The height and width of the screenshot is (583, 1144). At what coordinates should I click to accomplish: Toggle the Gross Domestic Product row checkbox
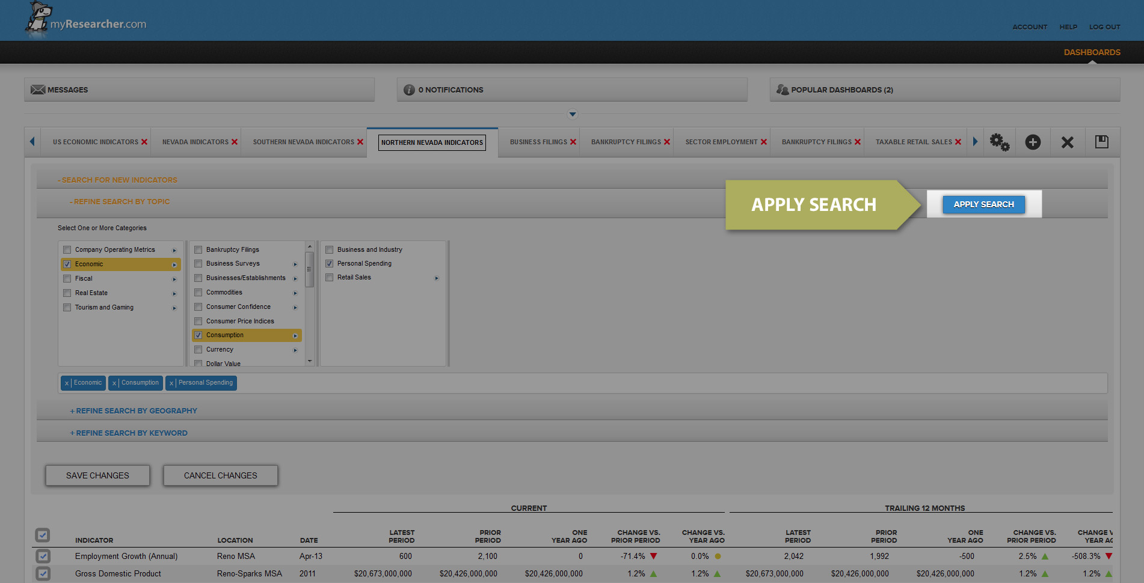(43, 573)
